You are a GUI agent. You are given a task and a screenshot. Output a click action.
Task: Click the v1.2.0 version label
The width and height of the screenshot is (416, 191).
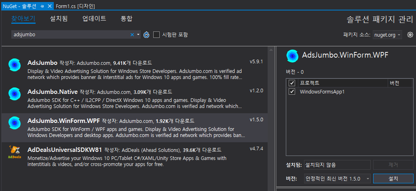256,91
